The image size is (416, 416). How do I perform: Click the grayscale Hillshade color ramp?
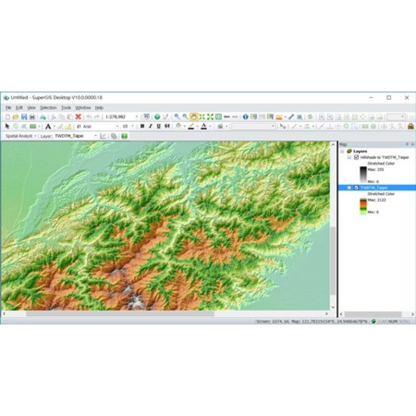[x=363, y=175]
